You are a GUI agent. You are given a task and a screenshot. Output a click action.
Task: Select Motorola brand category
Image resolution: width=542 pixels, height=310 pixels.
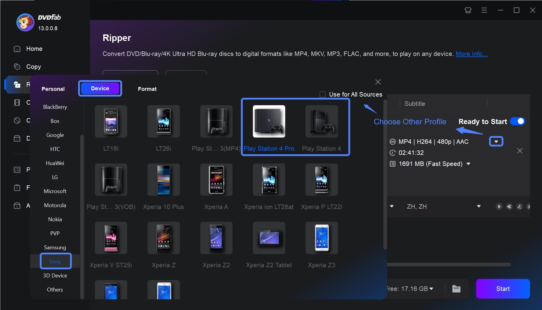click(x=55, y=205)
